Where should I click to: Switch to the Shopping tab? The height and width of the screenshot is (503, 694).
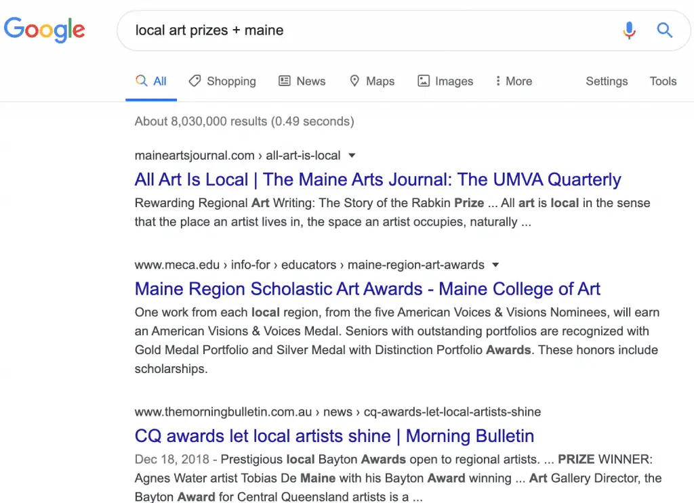point(222,81)
